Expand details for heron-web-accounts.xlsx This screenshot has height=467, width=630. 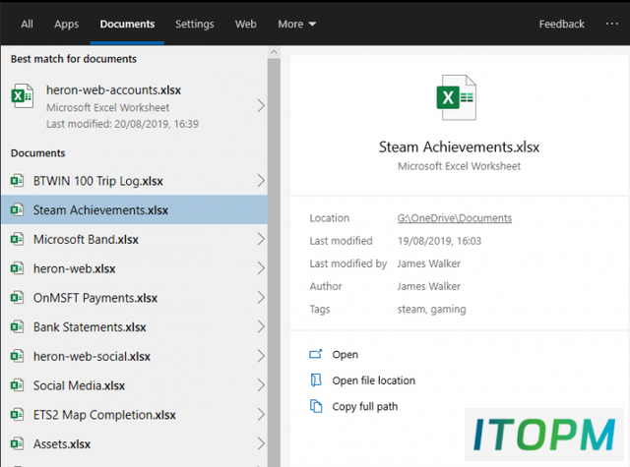261,106
